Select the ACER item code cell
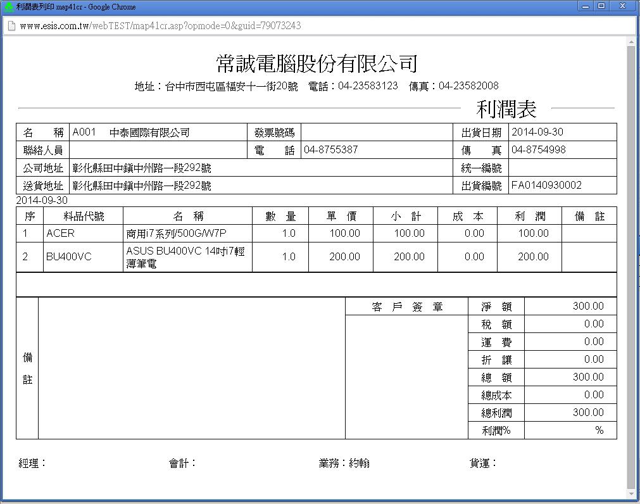Viewport: 640px width, 504px height. pyautogui.click(x=82, y=234)
